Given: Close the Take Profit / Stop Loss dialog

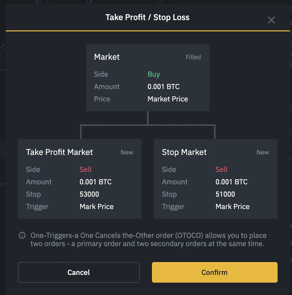Looking at the screenshot, I should click(271, 20).
